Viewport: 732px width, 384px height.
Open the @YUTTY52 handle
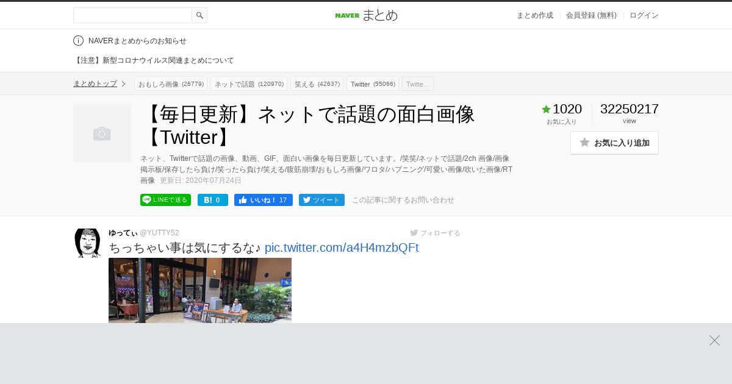[x=159, y=233]
